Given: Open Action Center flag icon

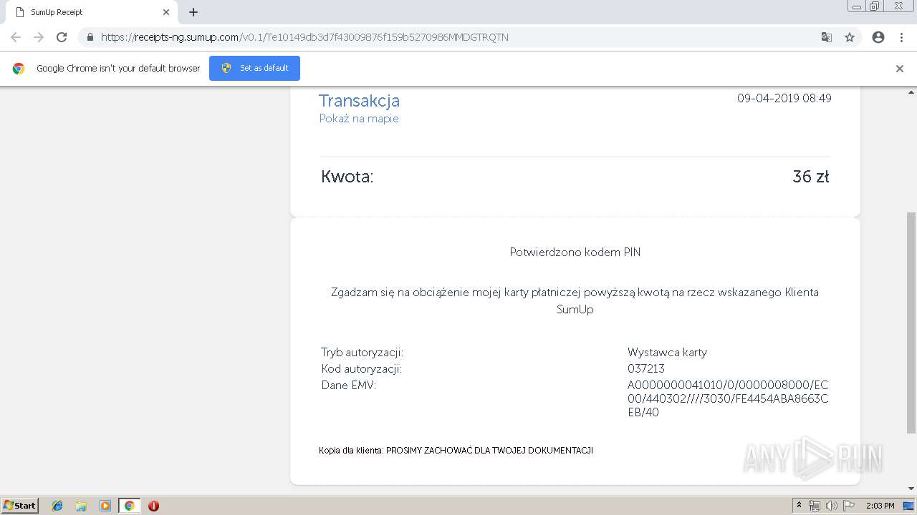Looking at the screenshot, I should point(849,506).
